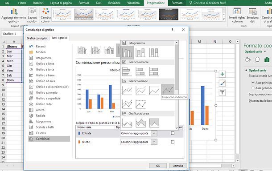Select Asse secondario radio button
Image resolution: width=272 pixels, height=171 pixels.
[x=253, y=88]
